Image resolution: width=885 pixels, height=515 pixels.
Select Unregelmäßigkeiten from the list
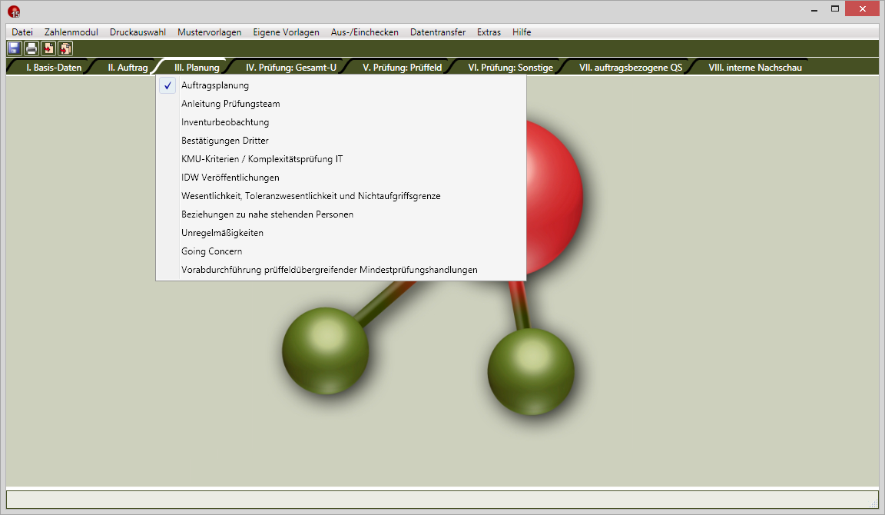pyautogui.click(x=223, y=233)
